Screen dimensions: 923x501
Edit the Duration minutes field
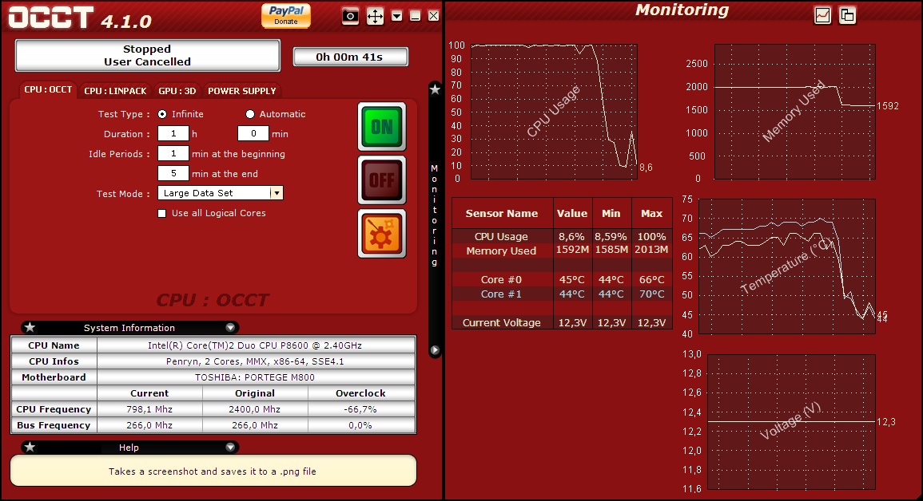(253, 134)
